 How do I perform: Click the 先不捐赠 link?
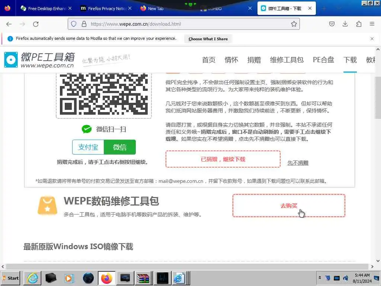[x=298, y=163]
